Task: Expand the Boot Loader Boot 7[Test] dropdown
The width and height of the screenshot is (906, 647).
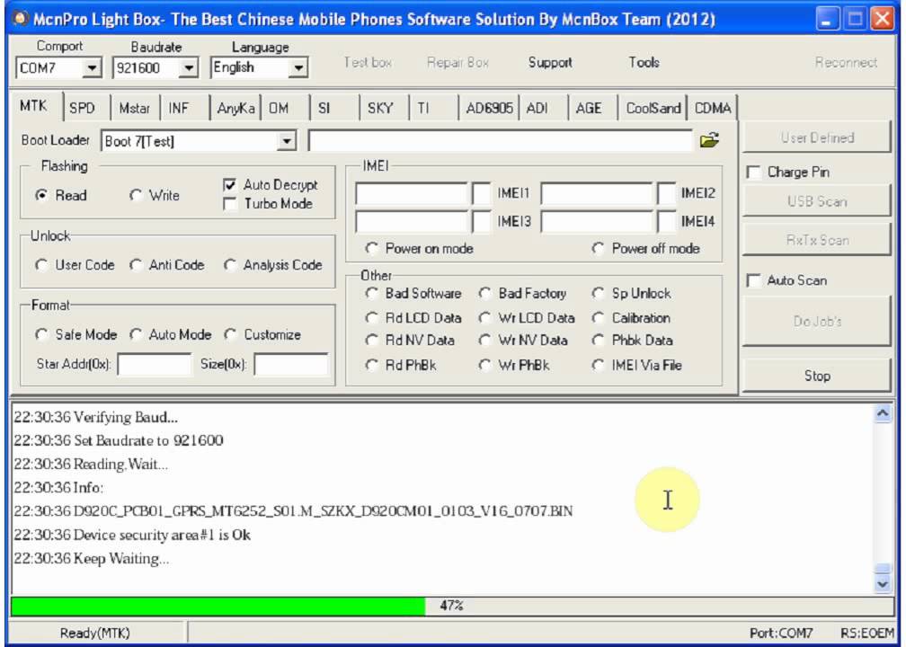Action: 286,141
